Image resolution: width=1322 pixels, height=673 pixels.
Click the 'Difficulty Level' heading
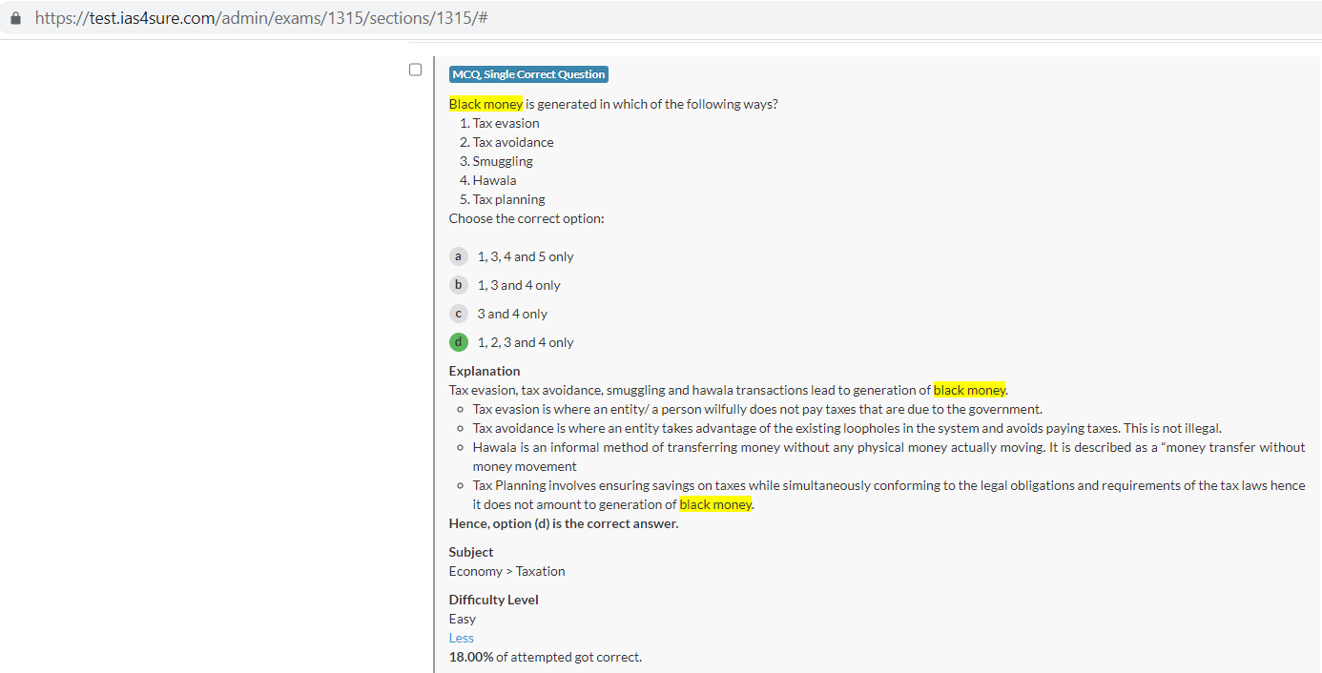493,600
